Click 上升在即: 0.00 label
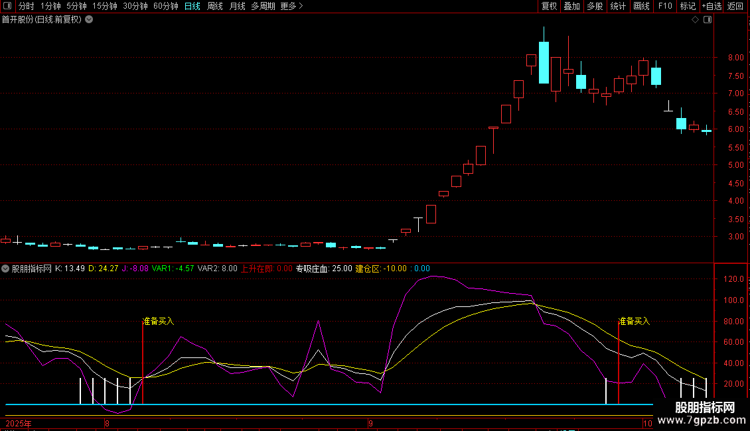This screenshot has width=750, height=431. coord(266,269)
